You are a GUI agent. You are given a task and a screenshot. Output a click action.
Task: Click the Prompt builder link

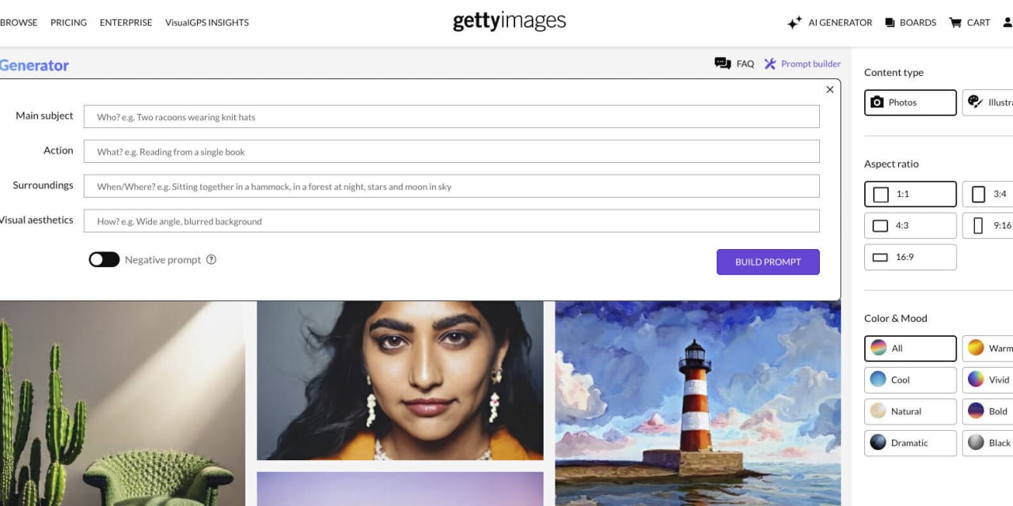click(811, 64)
